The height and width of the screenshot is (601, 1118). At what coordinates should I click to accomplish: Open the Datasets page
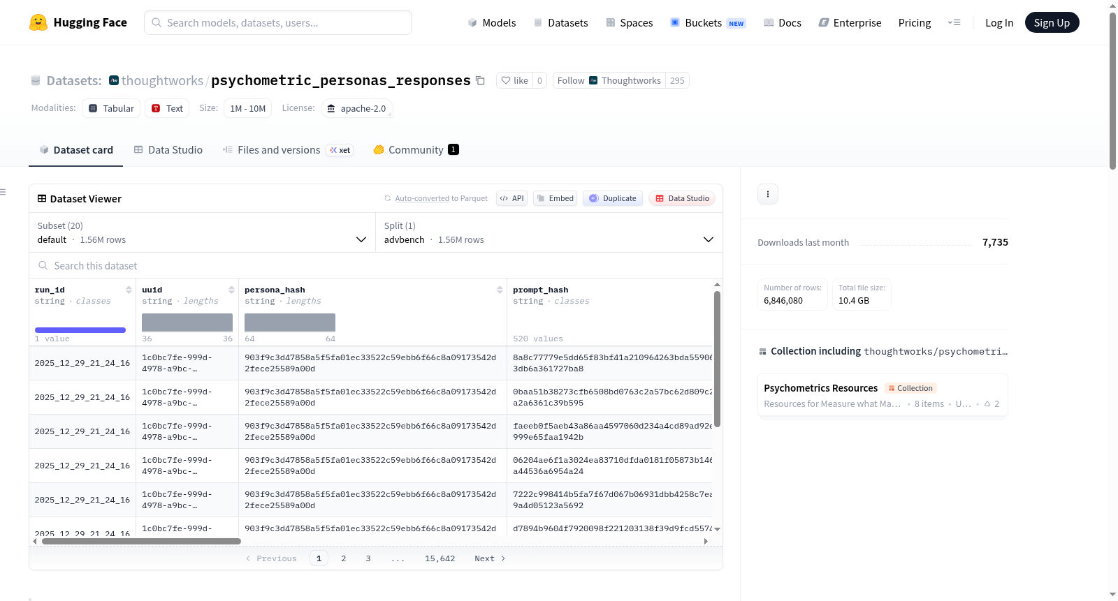point(560,22)
